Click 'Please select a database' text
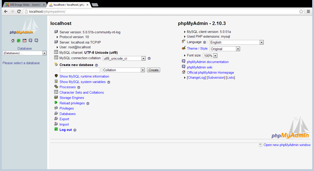314x171 pixels. click(21, 63)
